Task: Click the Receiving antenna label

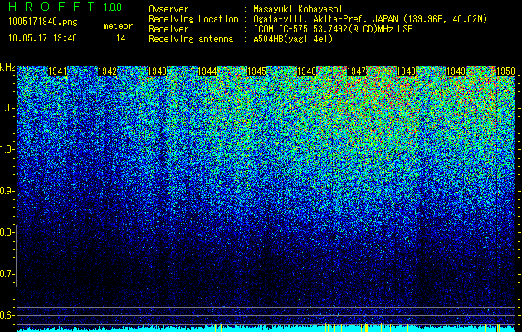Action: tap(191, 39)
